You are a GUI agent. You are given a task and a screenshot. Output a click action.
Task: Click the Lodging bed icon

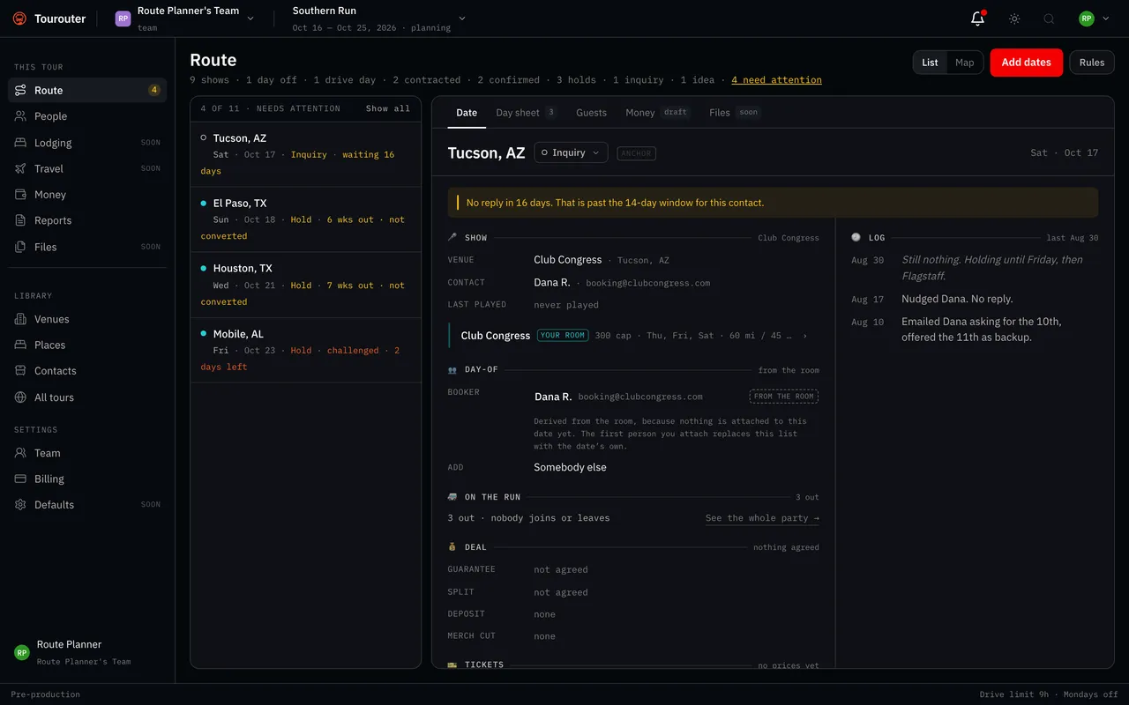pos(20,143)
